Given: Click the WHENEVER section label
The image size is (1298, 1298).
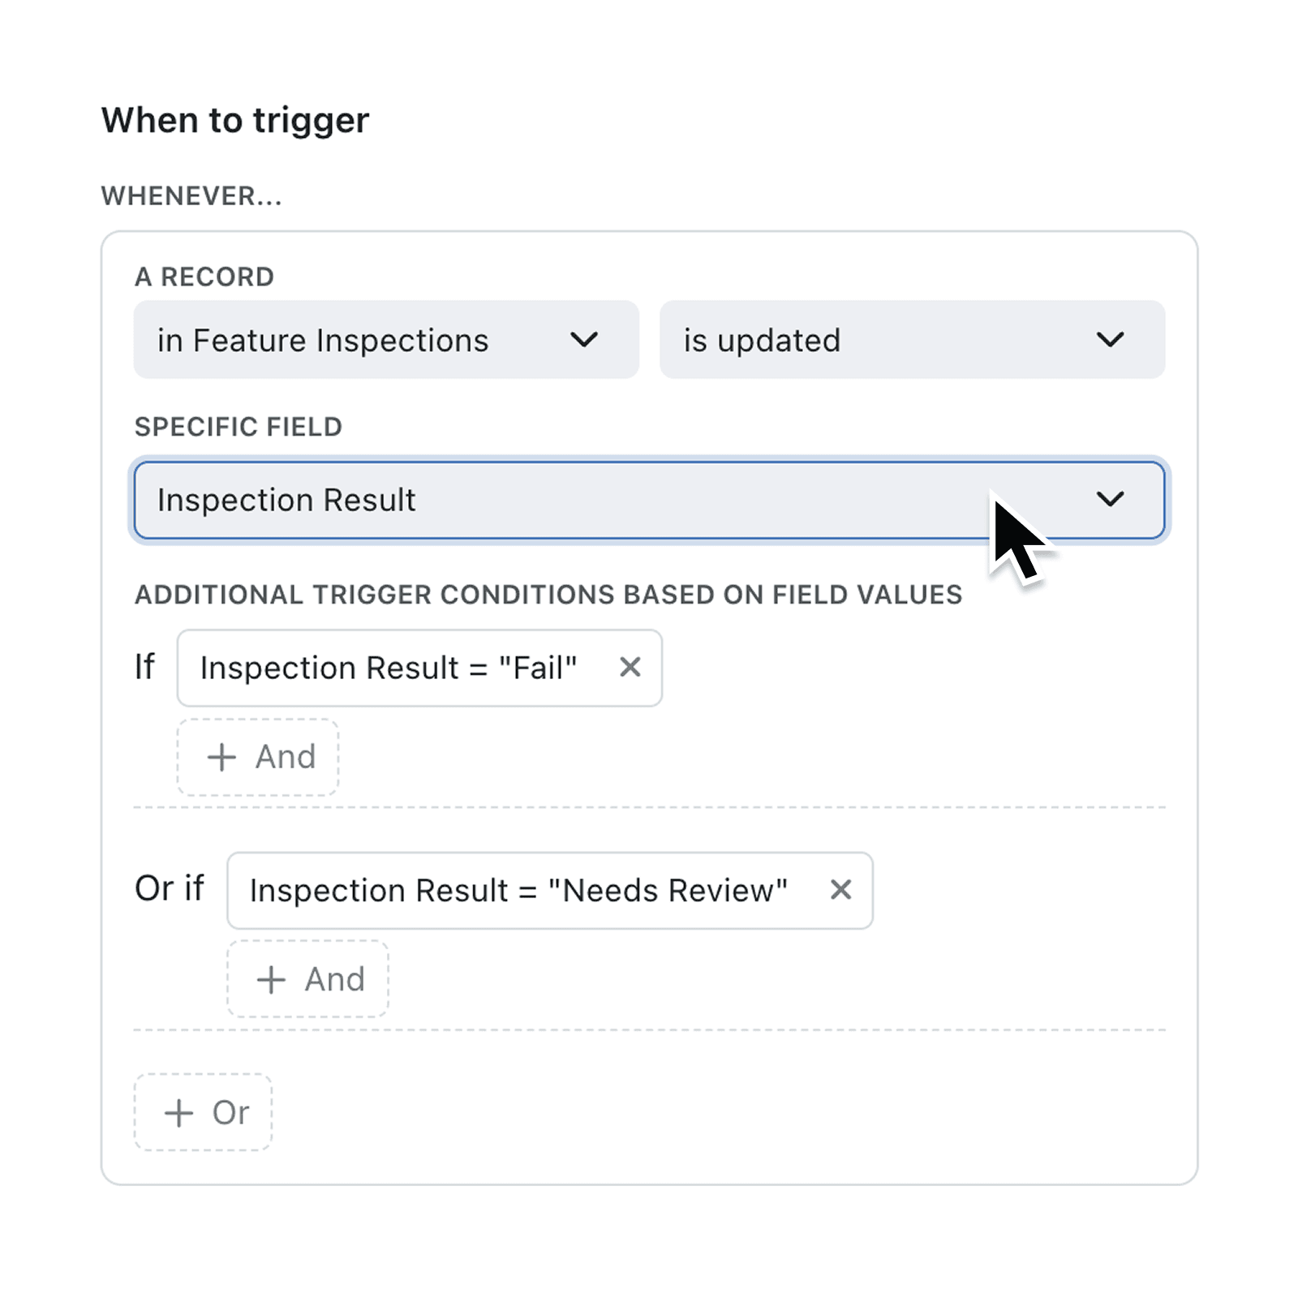Looking at the screenshot, I should 191,195.
